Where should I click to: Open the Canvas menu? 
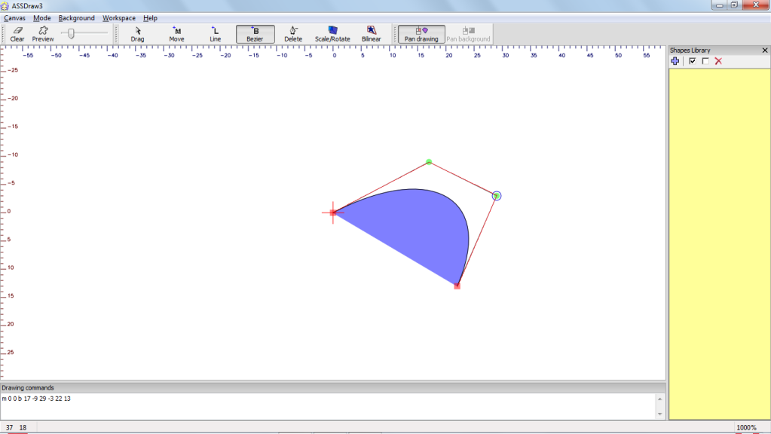pyautogui.click(x=15, y=18)
